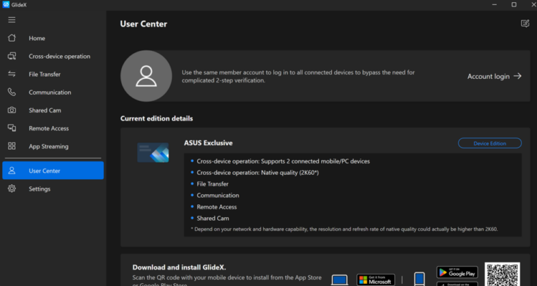The height and width of the screenshot is (286, 537).
Task: Open the hamburger navigation menu
Action: [x=12, y=20]
